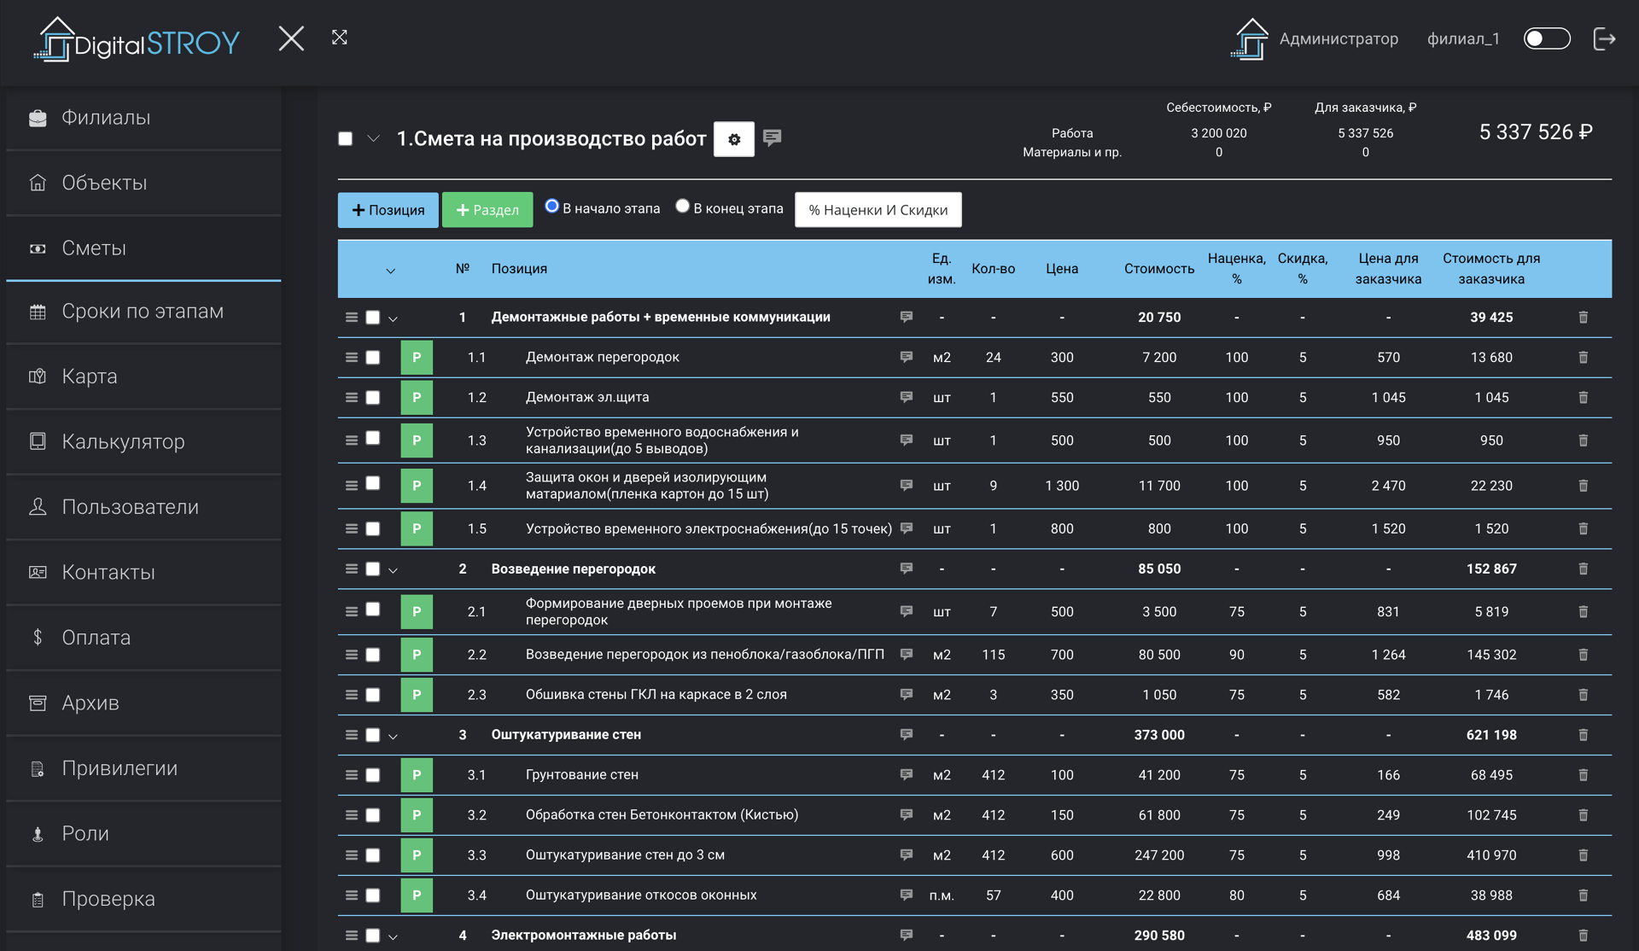This screenshot has width=1639, height=951.
Task: Delete row 3.3 Оштукатуривание стен до 3 см
Action: (x=1584, y=855)
